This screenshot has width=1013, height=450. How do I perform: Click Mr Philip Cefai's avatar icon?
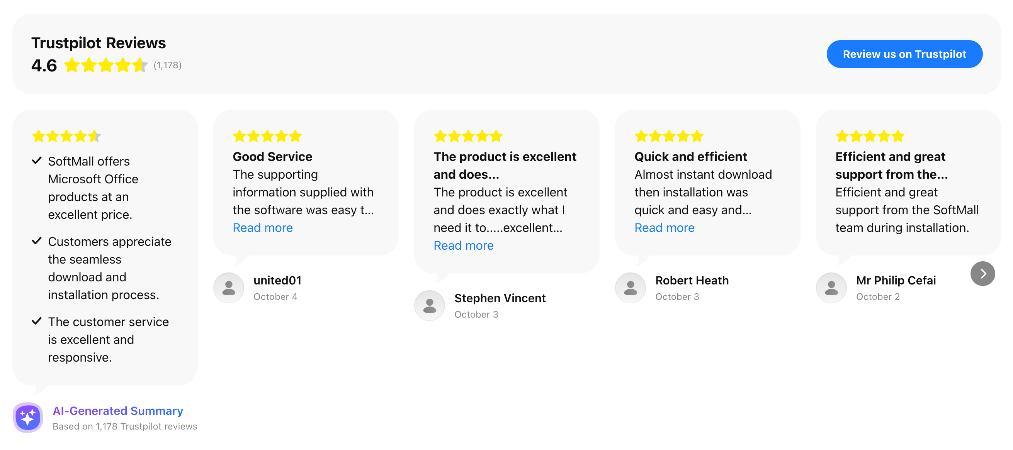point(831,288)
